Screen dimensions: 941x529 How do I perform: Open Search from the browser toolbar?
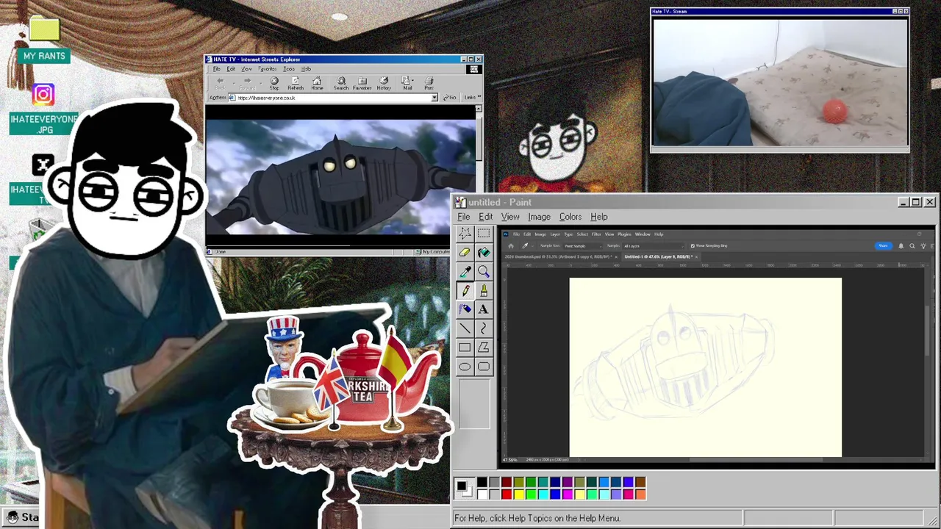click(x=341, y=84)
